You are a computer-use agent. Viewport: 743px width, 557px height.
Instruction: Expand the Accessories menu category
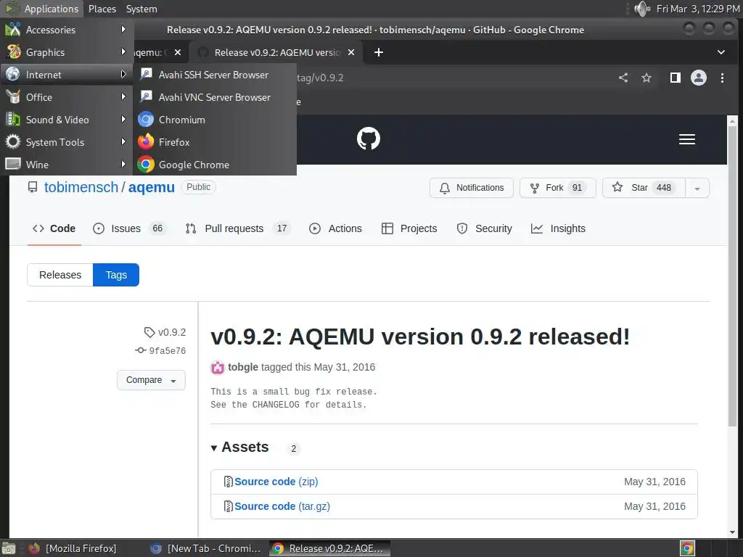66,29
